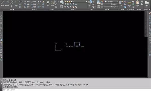Click the 镜像 (Mirror) tool
Screen dimensions: 151x91
tap(34, 4)
